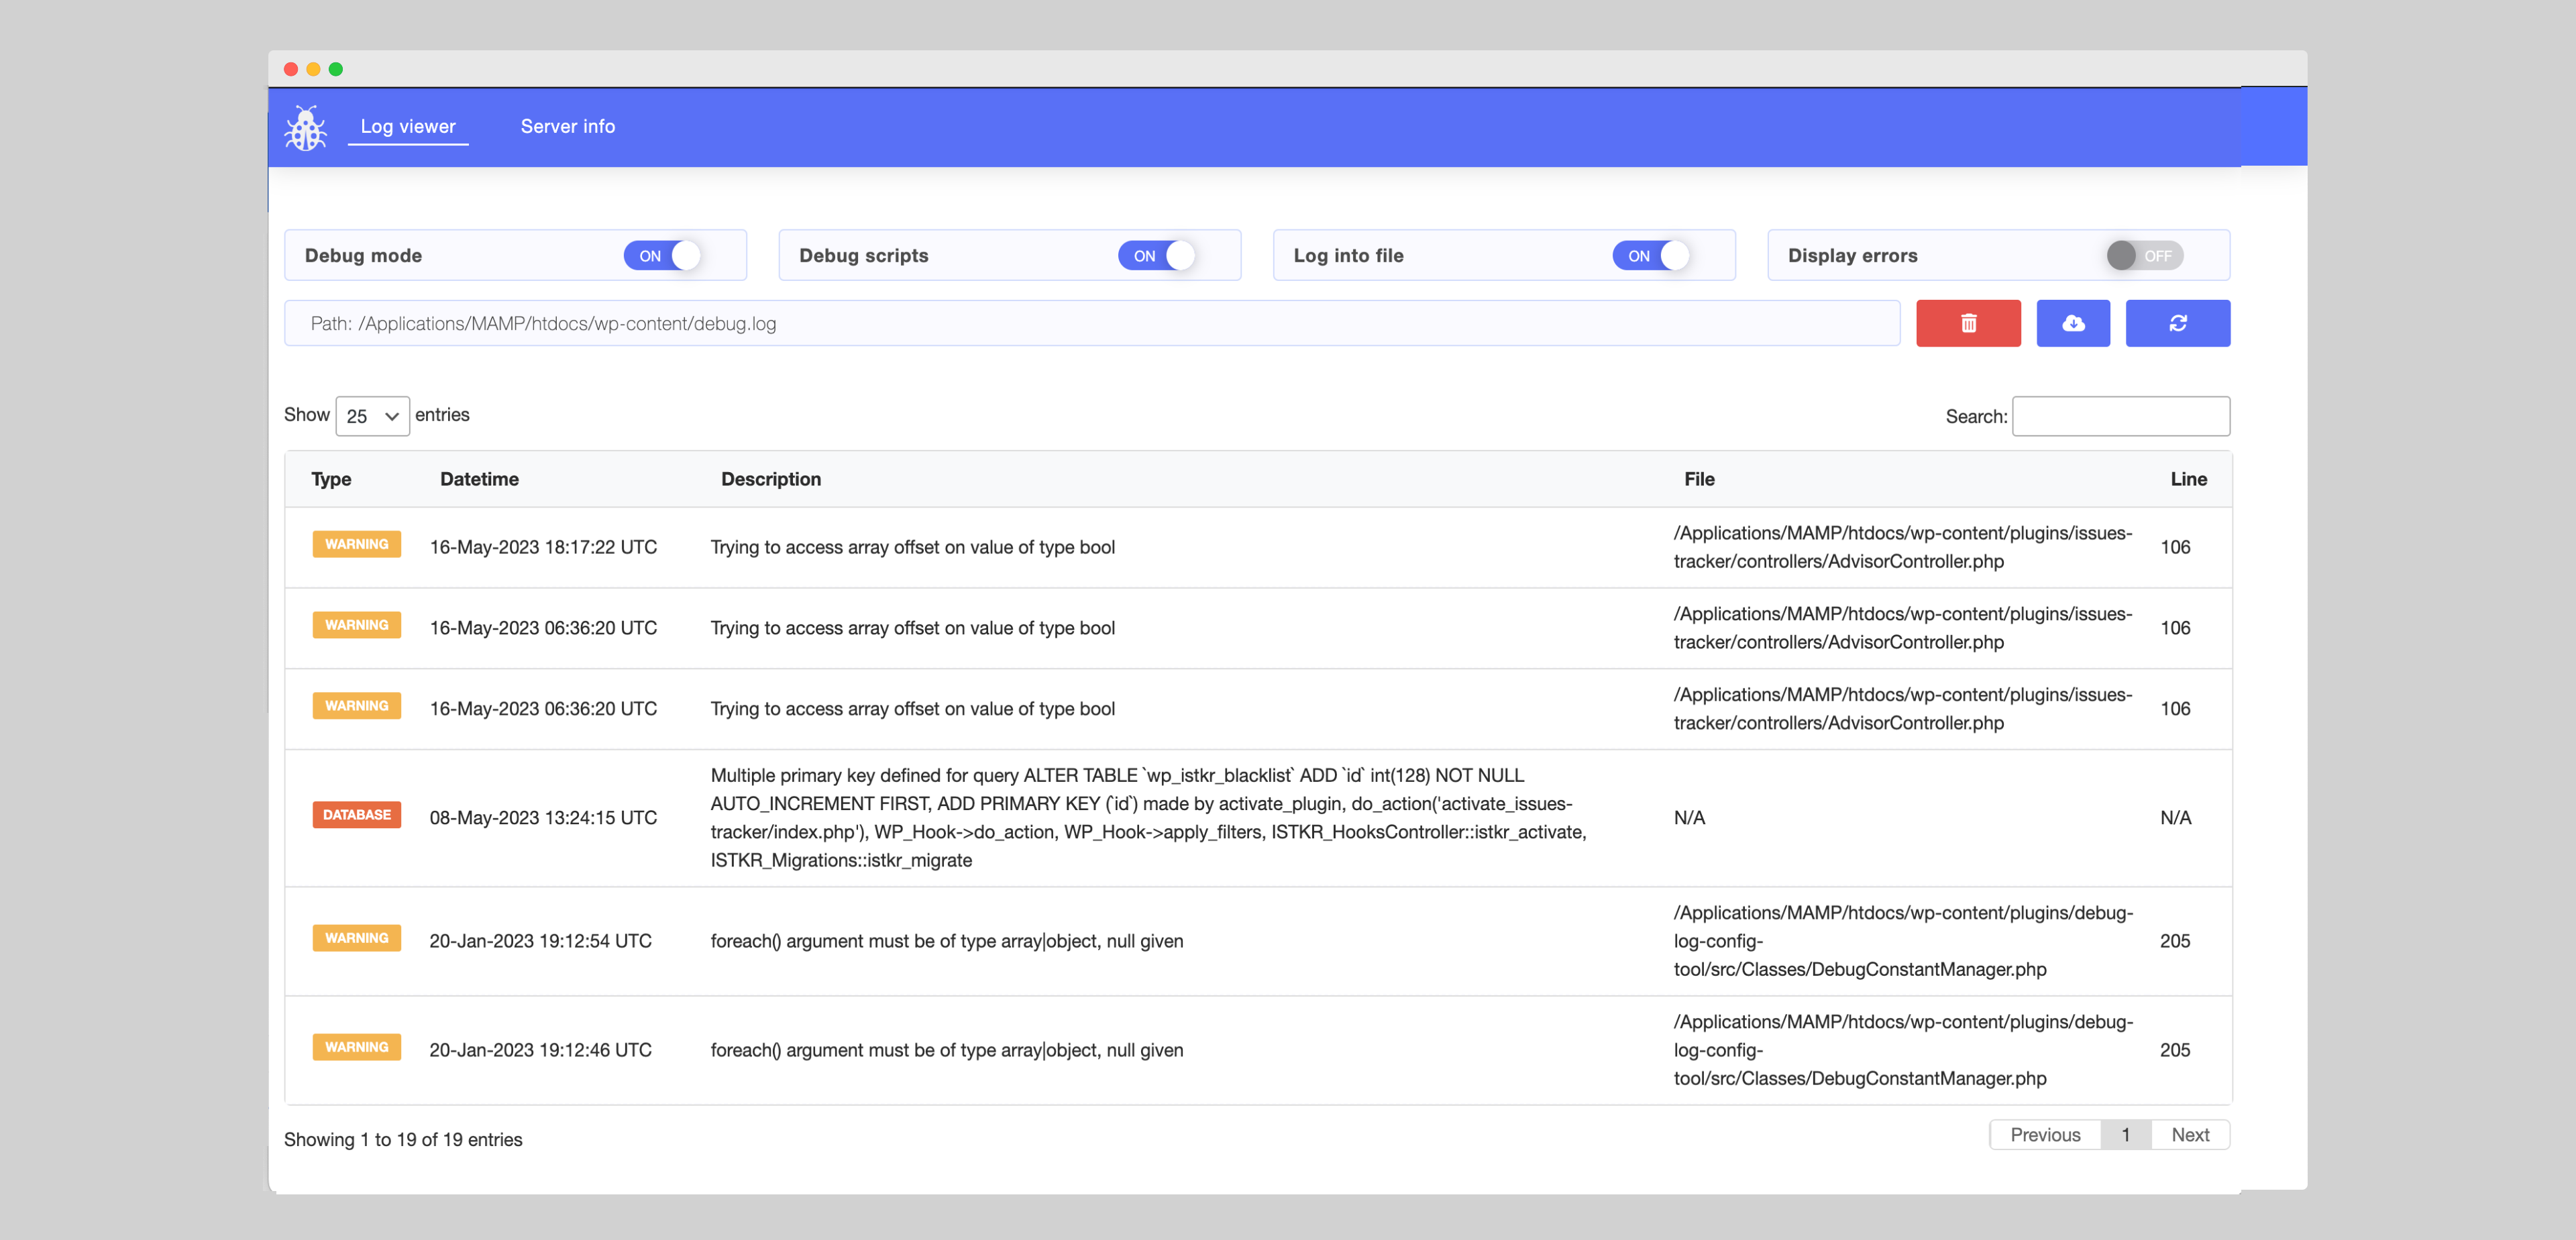Image resolution: width=2576 pixels, height=1240 pixels.
Task: Open the Server info tab
Action: point(567,127)
